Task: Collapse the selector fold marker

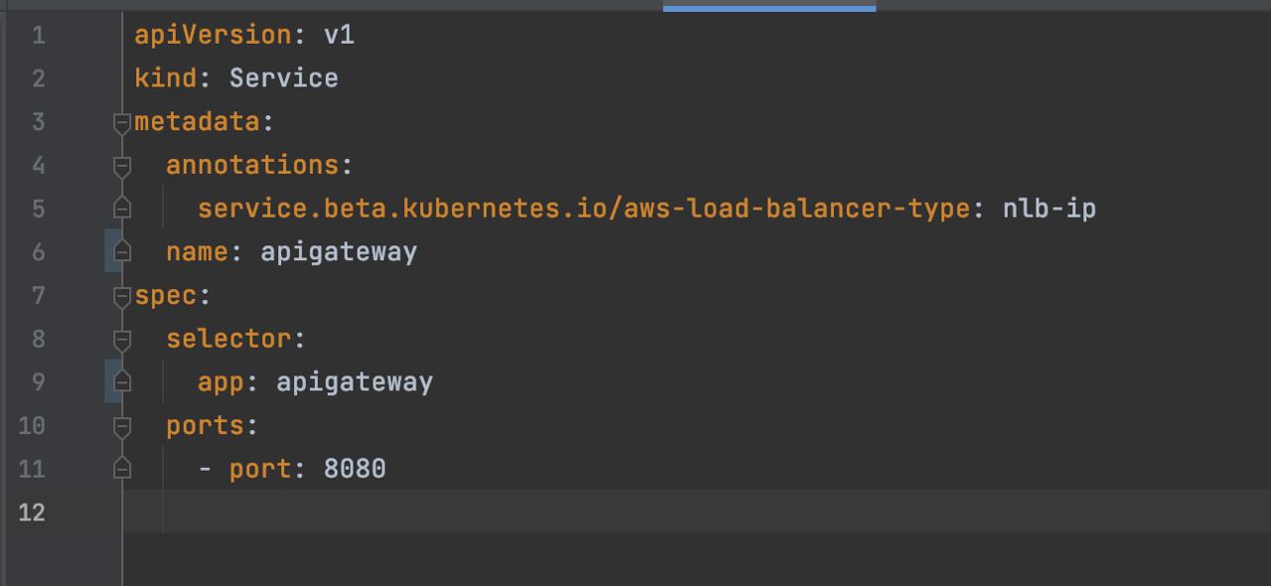Action: [122, 340]
